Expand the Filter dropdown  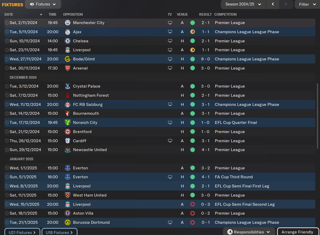(307, 4)
